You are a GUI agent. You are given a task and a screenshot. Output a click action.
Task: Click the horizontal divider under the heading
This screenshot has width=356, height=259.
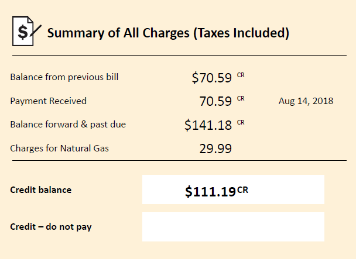coord(179,55)
